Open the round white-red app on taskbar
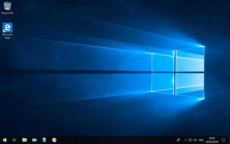Viewport: 230px width, 144px height. [54, 140]
